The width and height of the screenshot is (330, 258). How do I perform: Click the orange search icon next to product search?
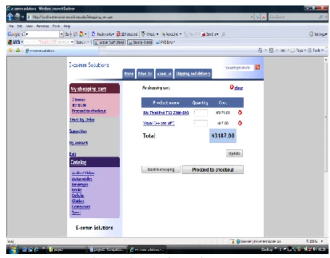click(257, 67)
